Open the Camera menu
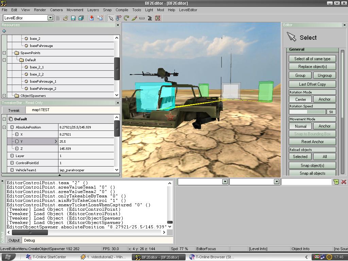Viewport: 348px width, 261px height. click(56, 10)
